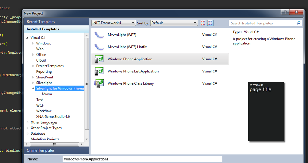
Task: Select the Cloud template category
Action: point(41,60)
